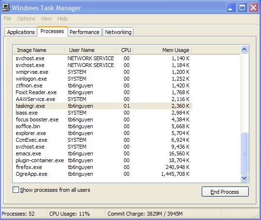The height and width of the screenshot is (220, 261).
Task: Select the firefox.exe process row
Action: (103, 167)
